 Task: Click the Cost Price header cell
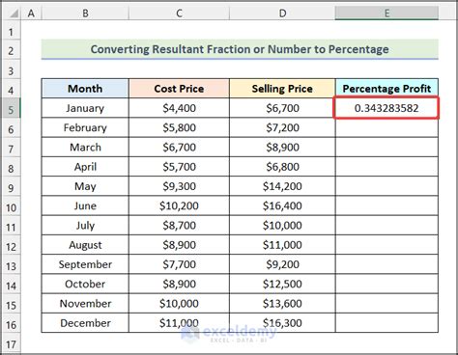coord(179,89)
